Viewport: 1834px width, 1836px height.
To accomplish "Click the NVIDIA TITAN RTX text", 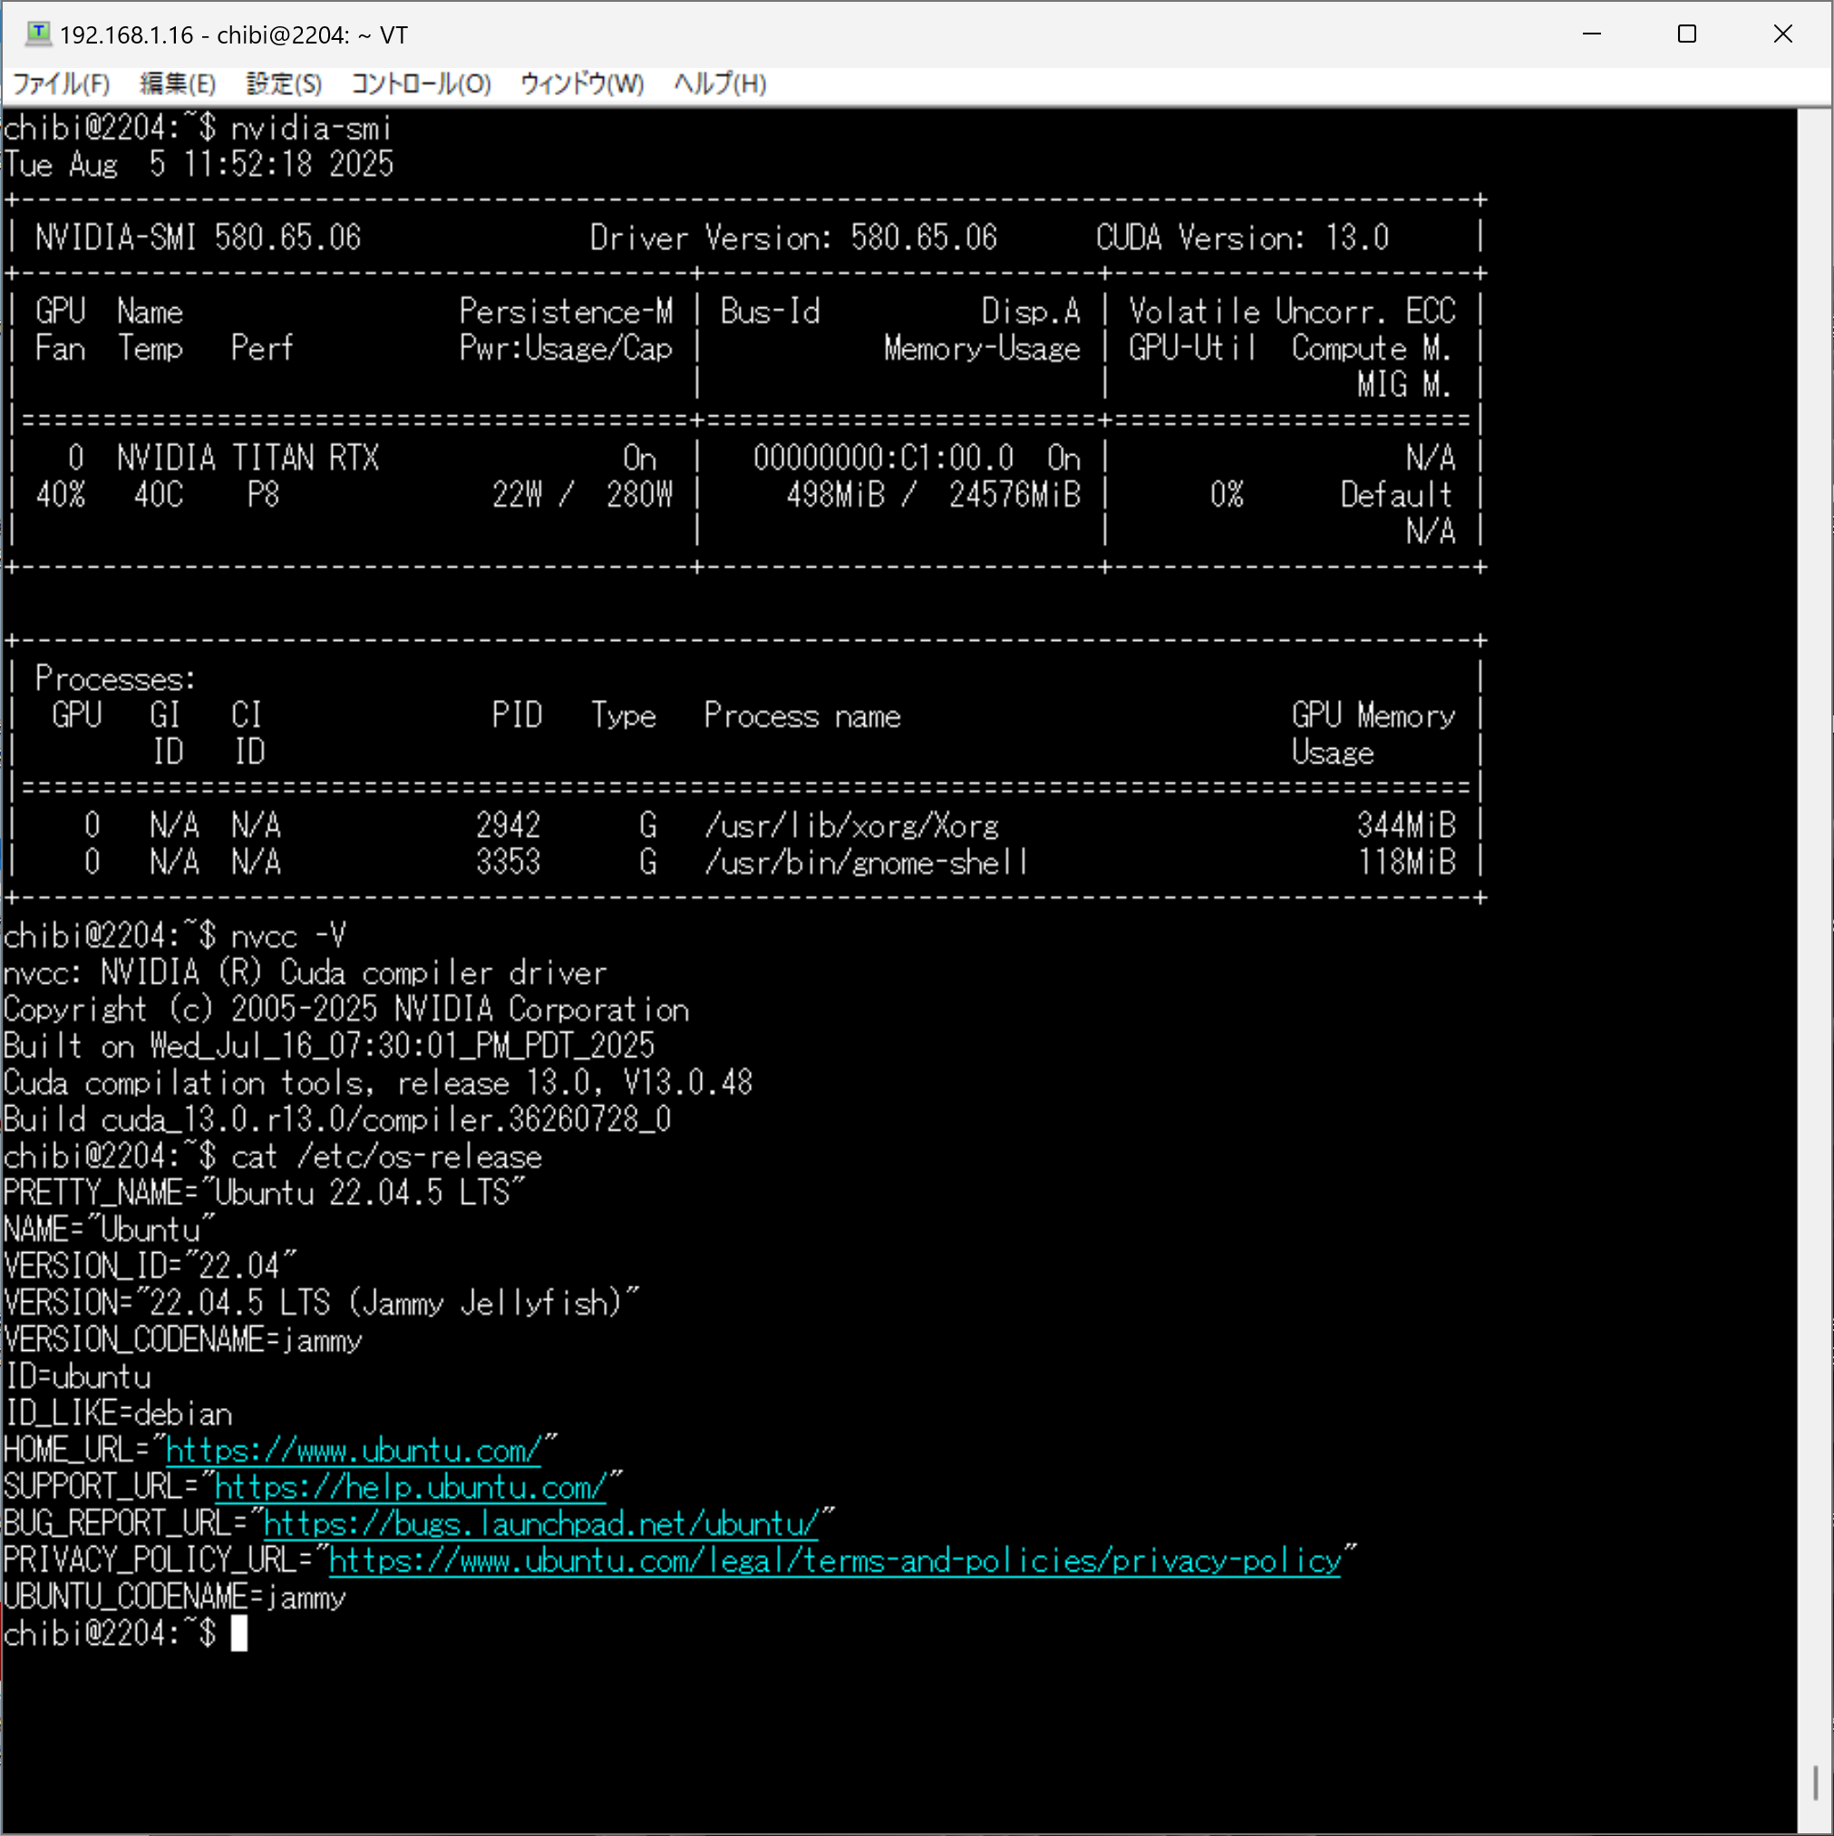I will (248, 458).
